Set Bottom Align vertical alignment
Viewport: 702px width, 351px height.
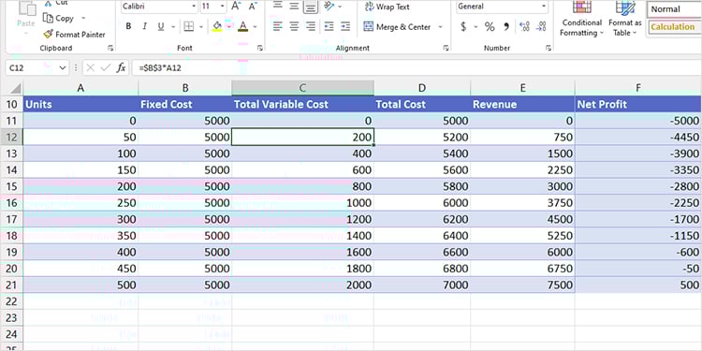click(311, 7)
